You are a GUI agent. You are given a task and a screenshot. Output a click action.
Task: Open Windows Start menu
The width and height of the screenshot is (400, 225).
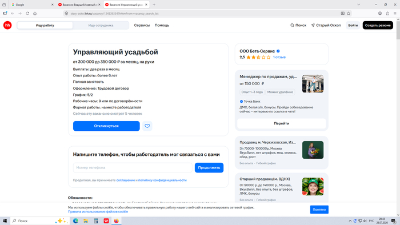(5, 221)
